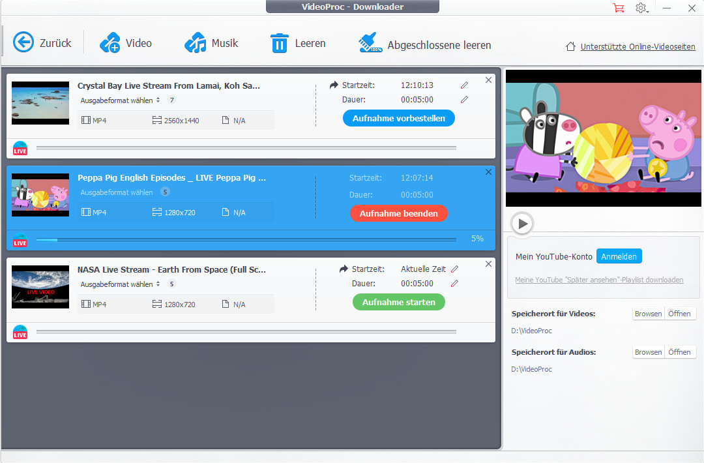Image resolution: width=704 pixels, height=463 pixels.
Task: Click Anmelden for YouTube account
Action: [x=619, y=256]
